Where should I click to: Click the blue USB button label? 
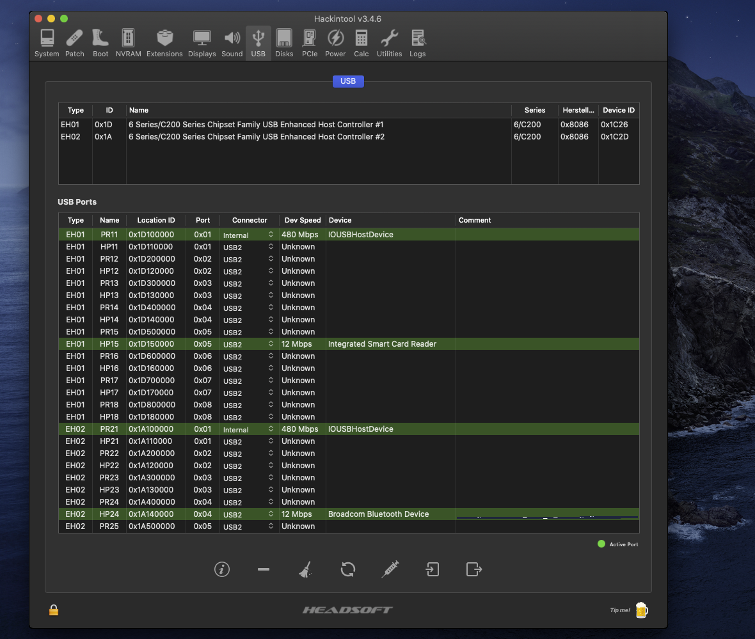pos(348,81)
